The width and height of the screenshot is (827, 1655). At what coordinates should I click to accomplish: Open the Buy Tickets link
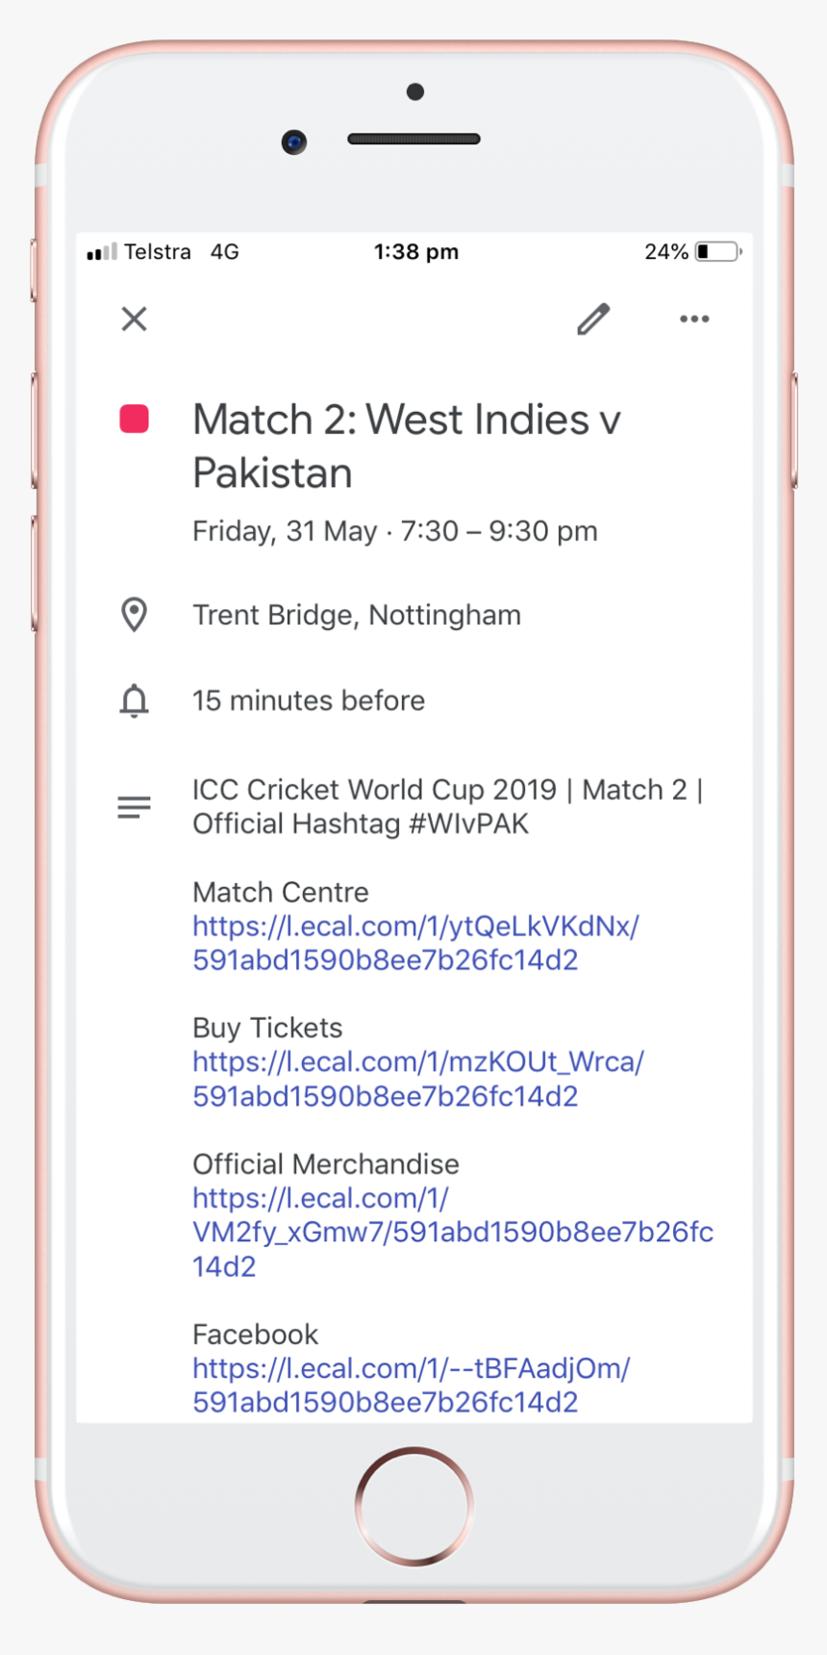tap(417, 1079)
